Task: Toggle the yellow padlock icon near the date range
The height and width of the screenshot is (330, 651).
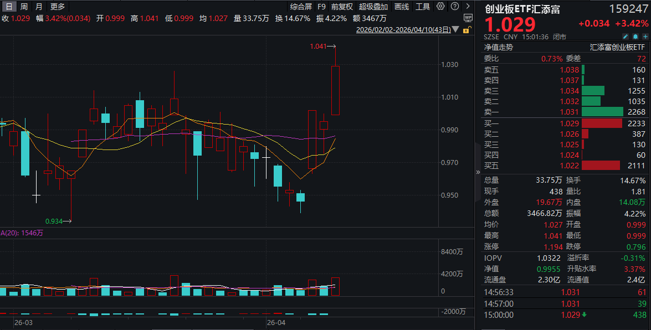Action: click(466, 30)
